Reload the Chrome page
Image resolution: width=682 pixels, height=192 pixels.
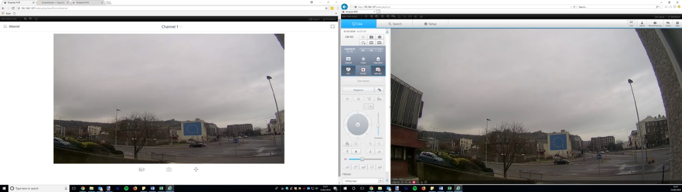tap(13, 8)
